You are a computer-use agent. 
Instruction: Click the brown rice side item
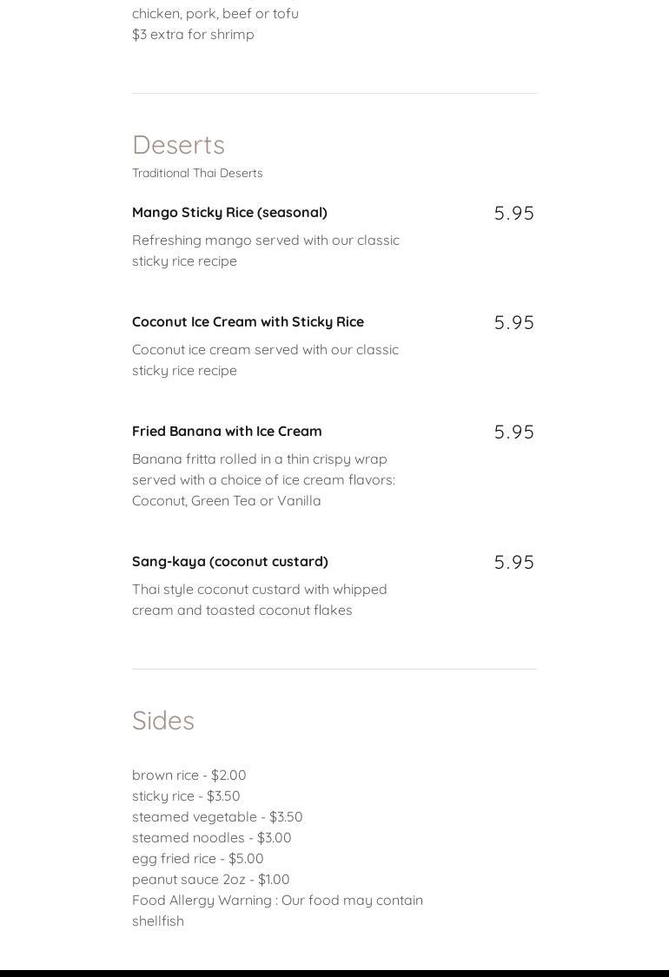pyautogui.click(x=189, y=775)
